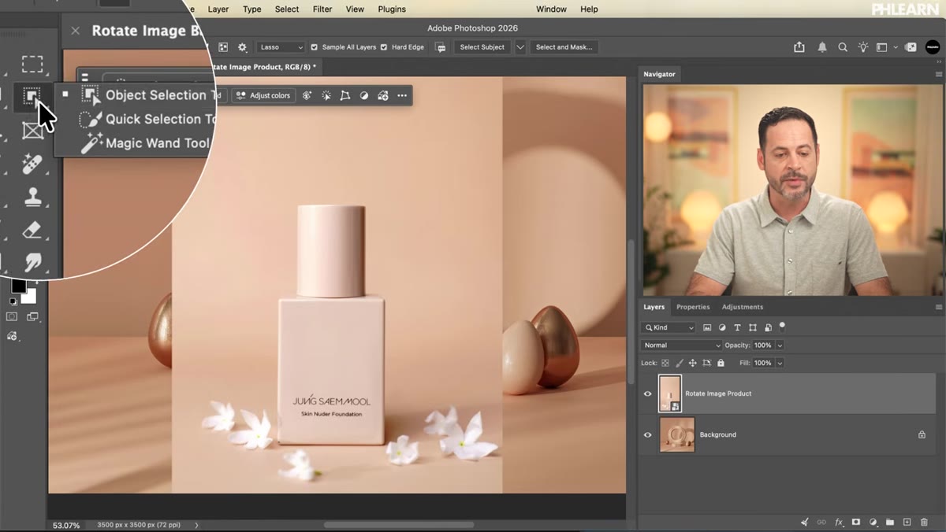
Task: Open the Discover lightbulb icon
Action: click(x=862, y=47)
